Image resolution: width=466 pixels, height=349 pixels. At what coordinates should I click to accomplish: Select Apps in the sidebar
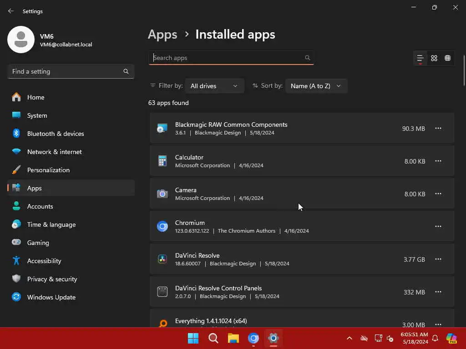click(71, 188)
